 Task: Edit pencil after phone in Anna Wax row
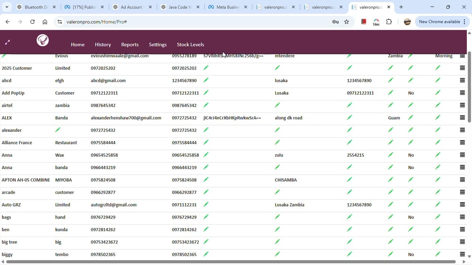pyautogui.click(x=206, y=155)
